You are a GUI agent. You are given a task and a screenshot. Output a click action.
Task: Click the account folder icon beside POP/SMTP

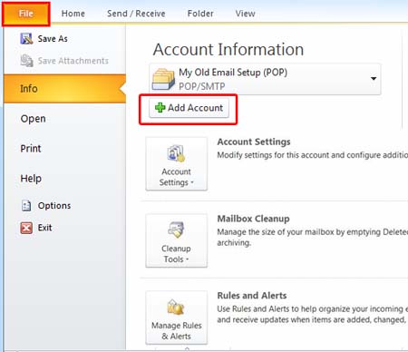point(163,79)
